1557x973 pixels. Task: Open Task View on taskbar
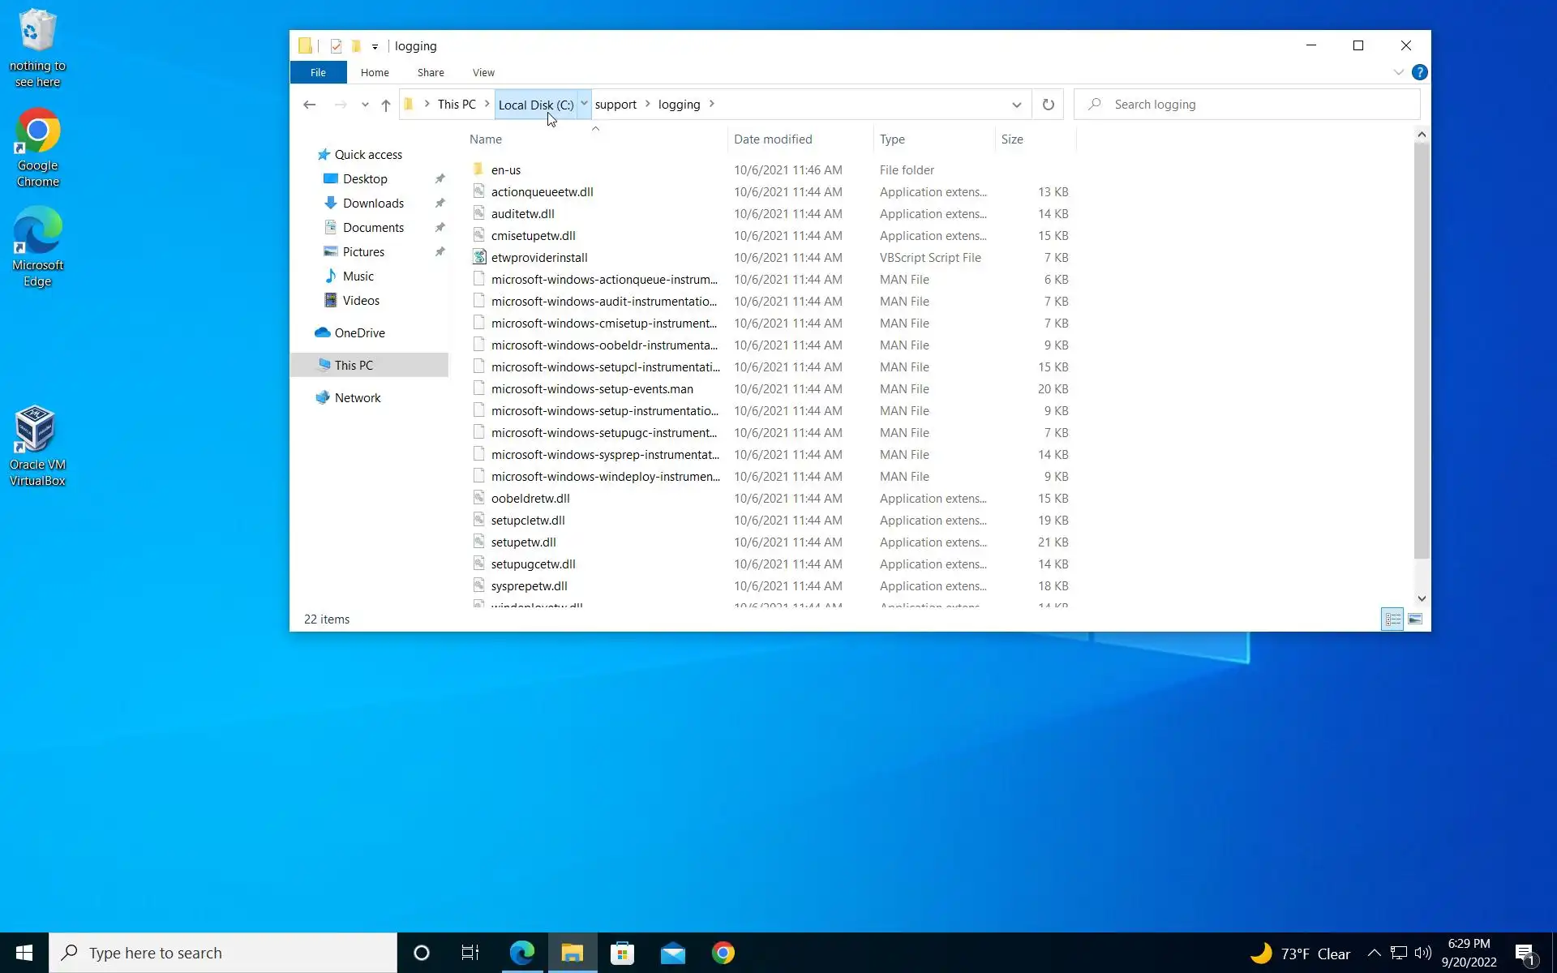(470, 953)
